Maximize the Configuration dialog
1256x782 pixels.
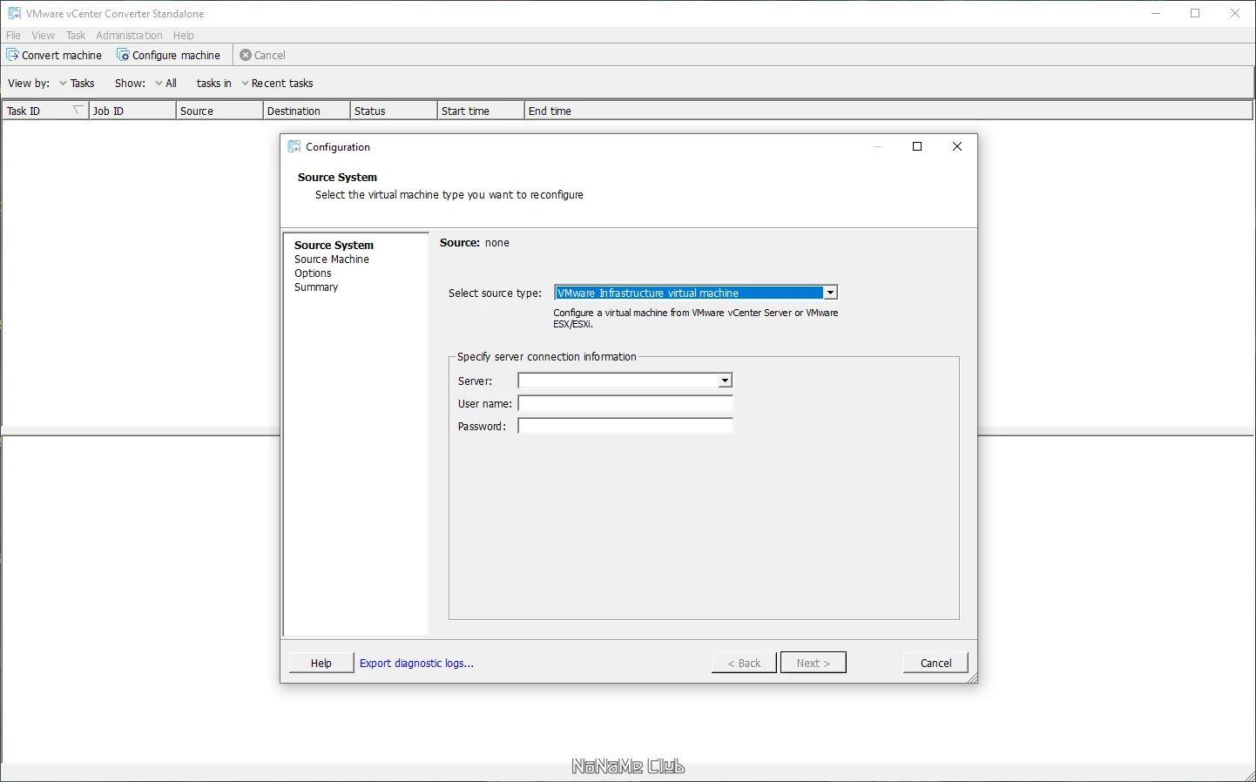(917, 146)
